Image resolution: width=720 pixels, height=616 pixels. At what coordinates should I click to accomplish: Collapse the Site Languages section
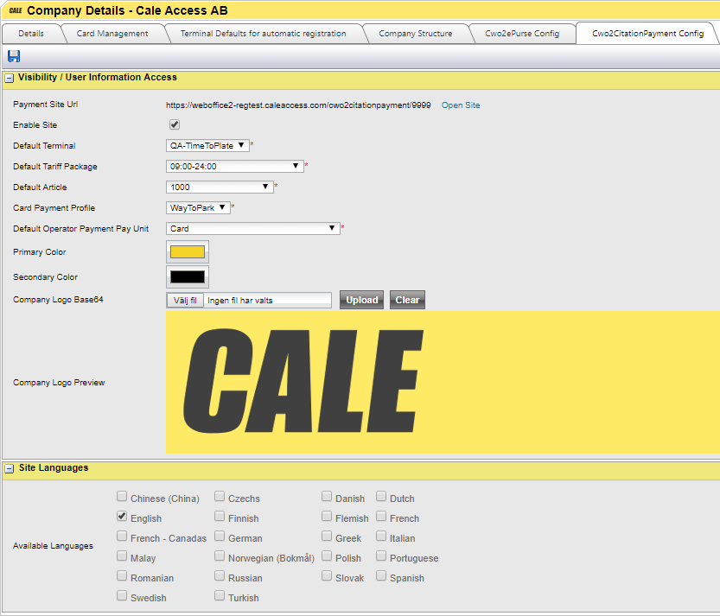(9, 468)
